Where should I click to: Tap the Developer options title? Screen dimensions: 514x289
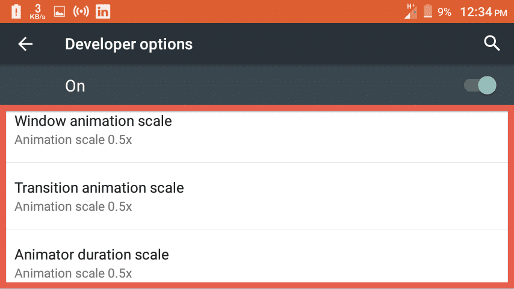(x=129, y=45)
